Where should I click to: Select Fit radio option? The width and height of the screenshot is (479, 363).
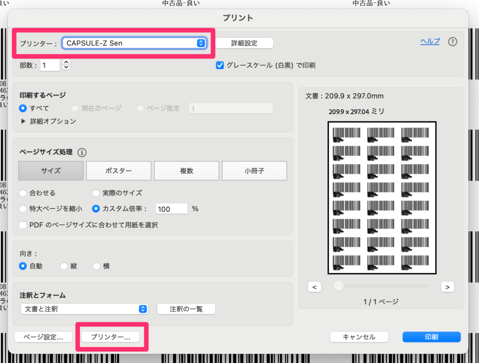(22, 193)
